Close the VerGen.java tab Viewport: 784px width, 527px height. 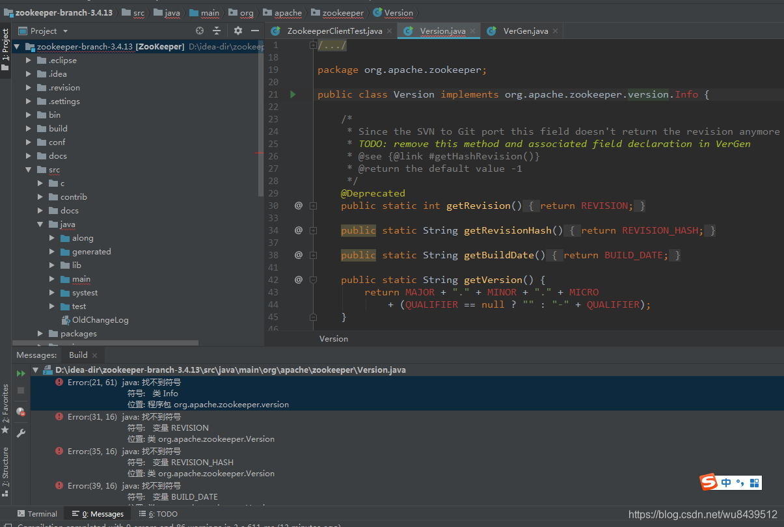click(555, 31)
